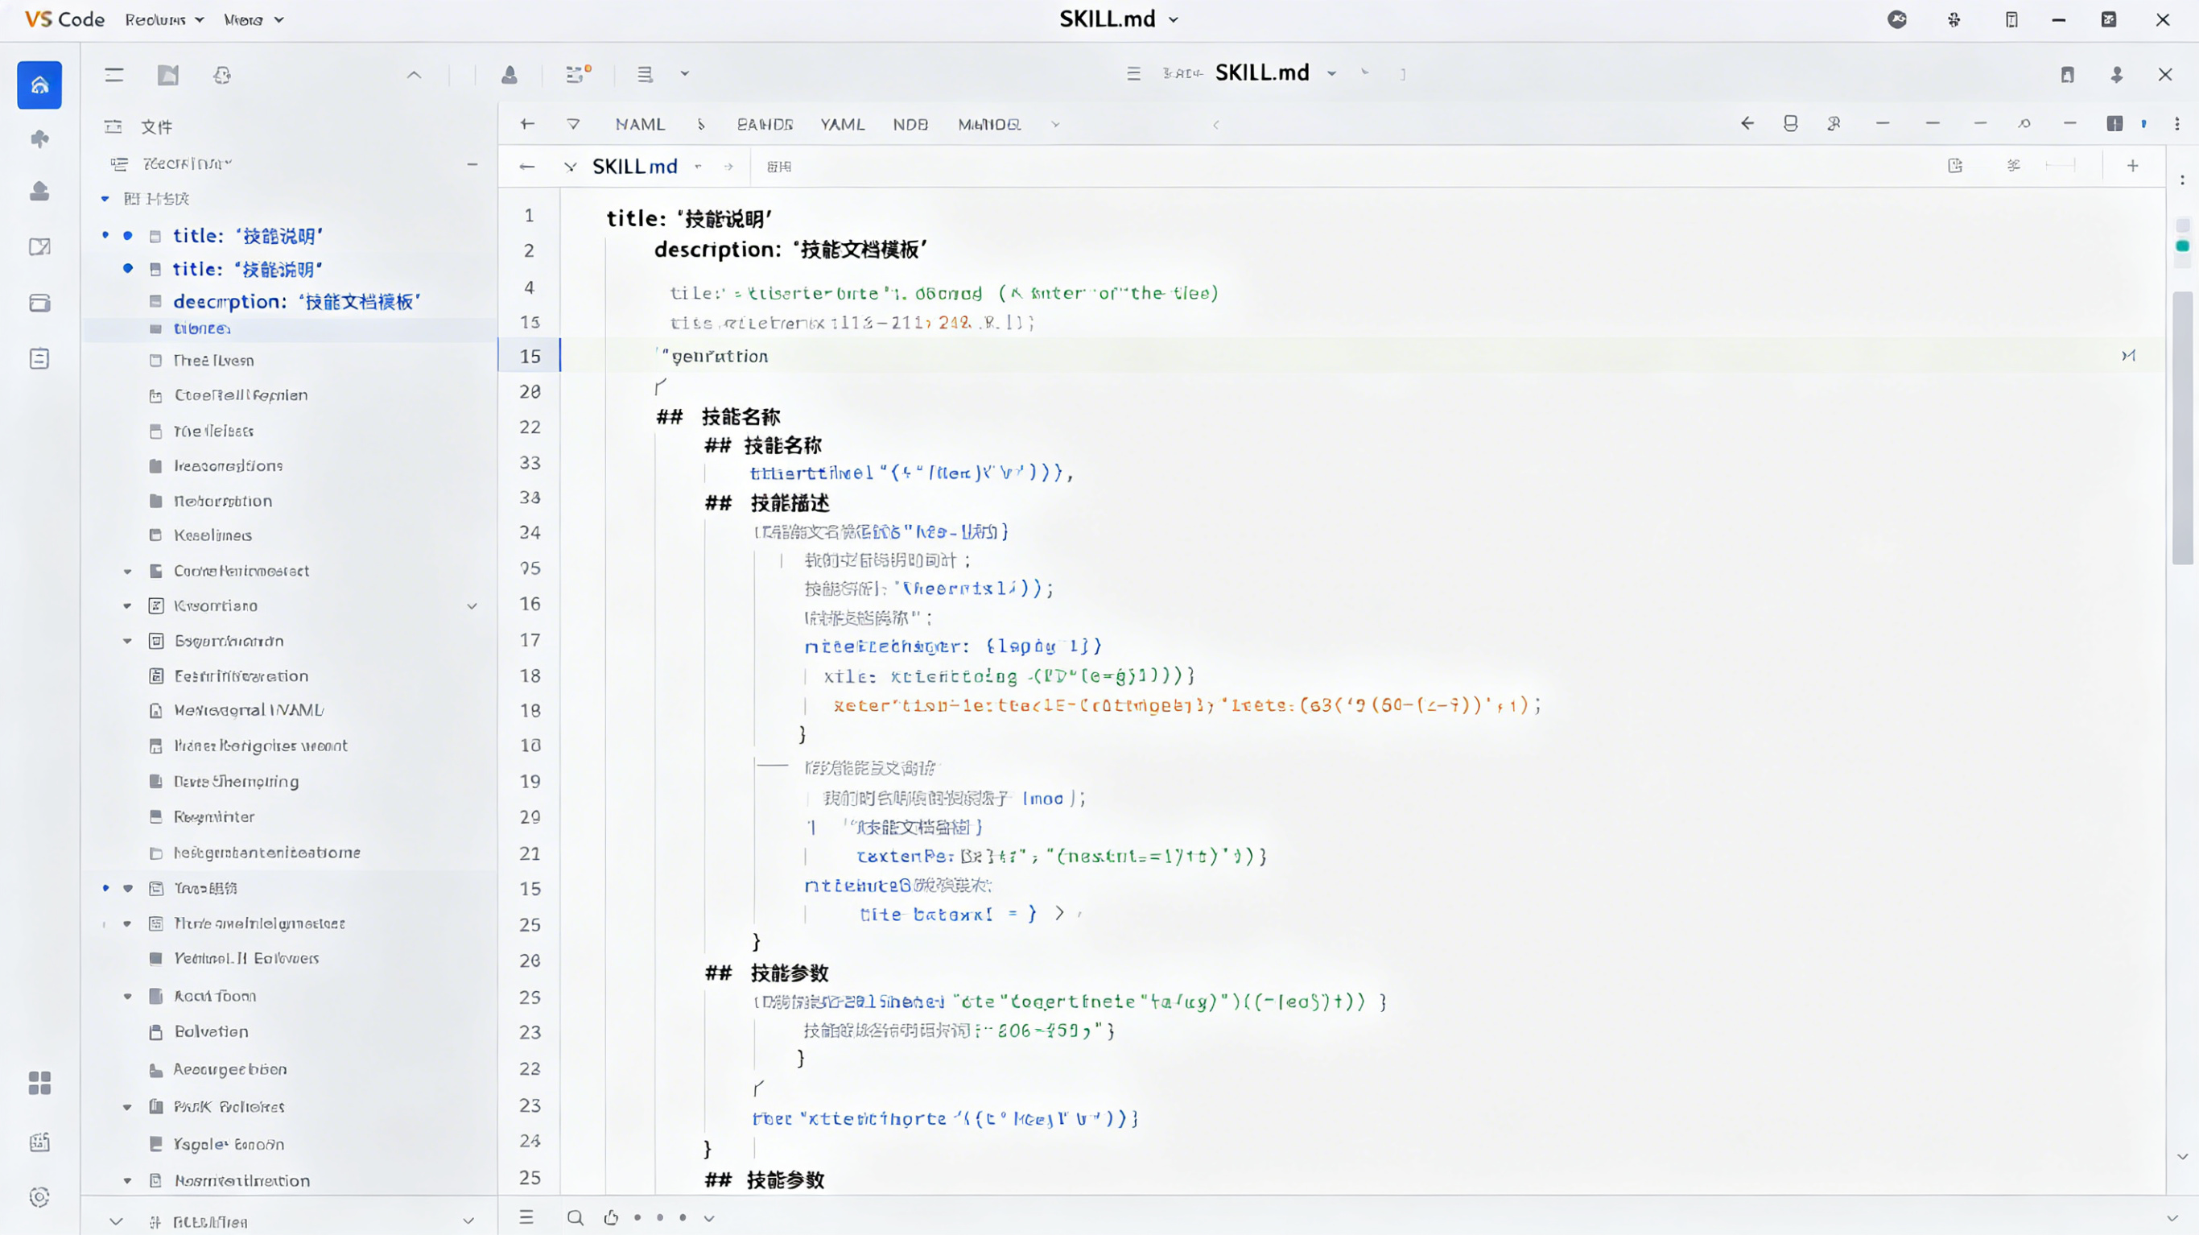Open the edit note icon in the activity bar

[x=39, y=247]
